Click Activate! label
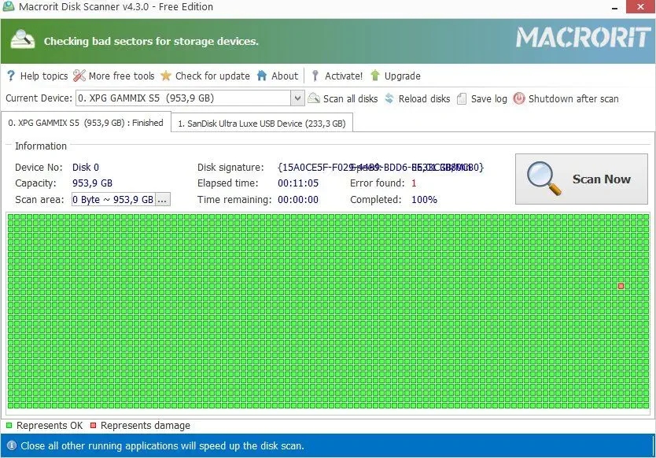This screenshot has height=458, width=656. tap(344, 76)
